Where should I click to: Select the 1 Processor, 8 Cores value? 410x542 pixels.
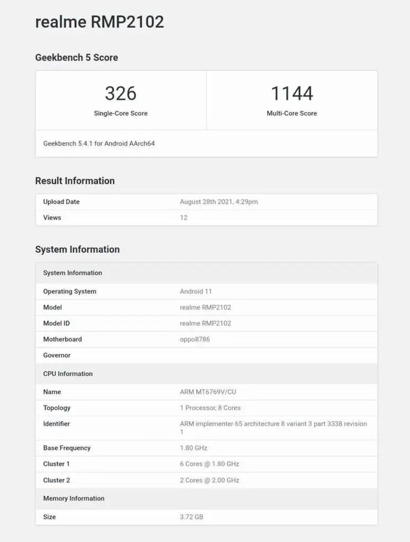(210, 408)
